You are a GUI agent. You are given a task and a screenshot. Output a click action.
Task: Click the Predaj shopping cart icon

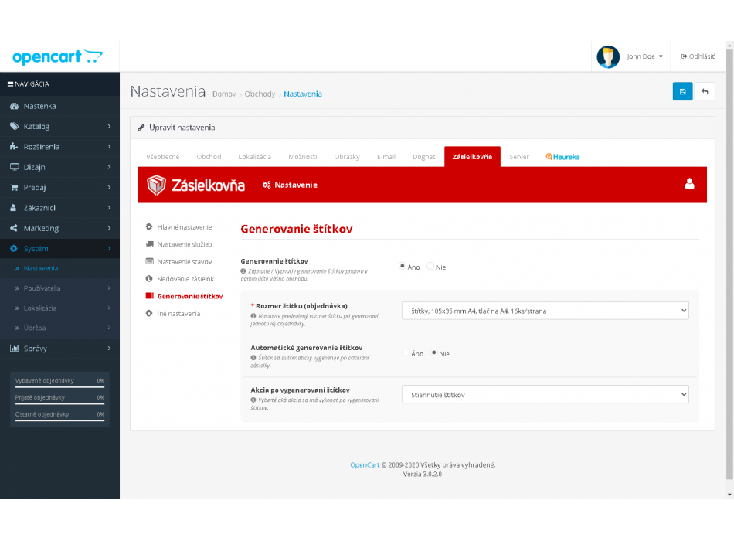point(14,187)
